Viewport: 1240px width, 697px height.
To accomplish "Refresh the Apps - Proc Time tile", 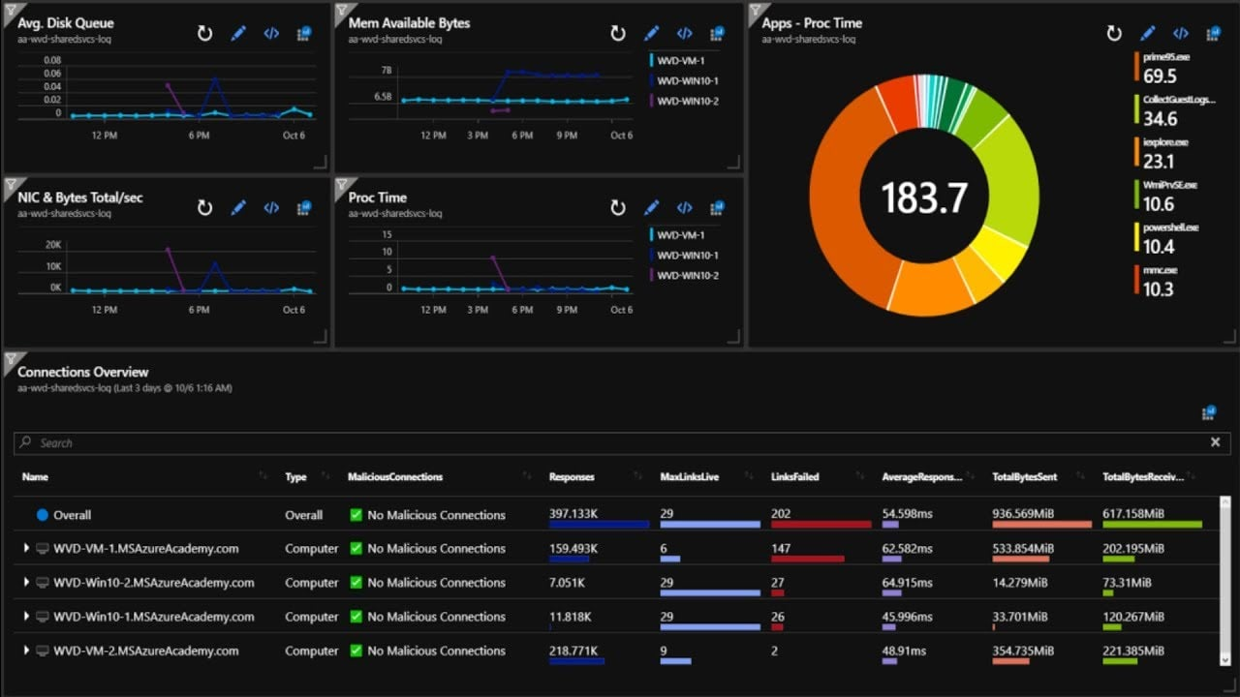I will click(x=1113, y=33).
